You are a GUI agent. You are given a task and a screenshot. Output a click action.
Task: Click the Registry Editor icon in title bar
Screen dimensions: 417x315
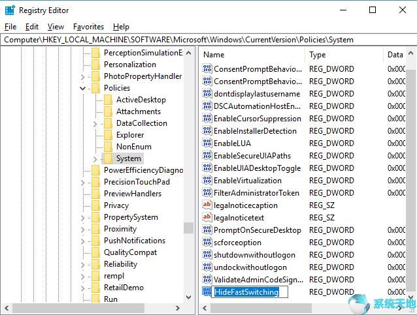tap(10, 10)
